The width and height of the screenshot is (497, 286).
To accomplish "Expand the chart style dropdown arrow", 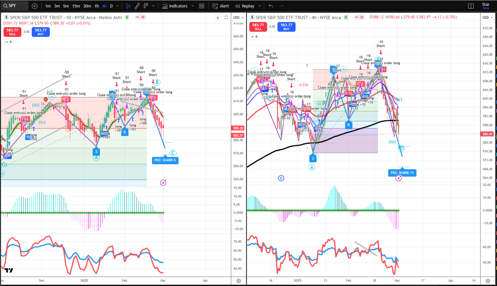I will [154, 6].
